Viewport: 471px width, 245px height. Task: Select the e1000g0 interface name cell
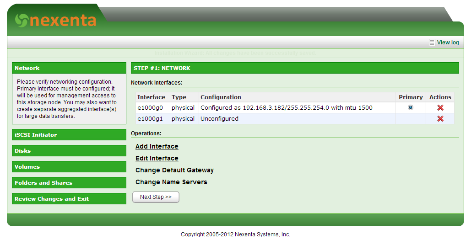tap(152, 108)
